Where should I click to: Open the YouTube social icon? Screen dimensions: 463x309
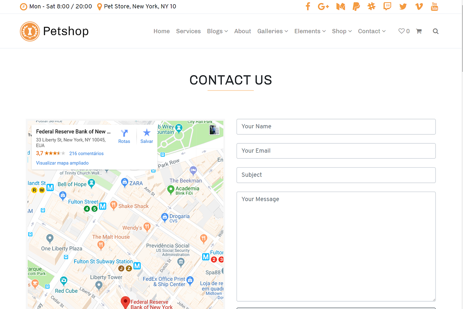click(434, 6)
